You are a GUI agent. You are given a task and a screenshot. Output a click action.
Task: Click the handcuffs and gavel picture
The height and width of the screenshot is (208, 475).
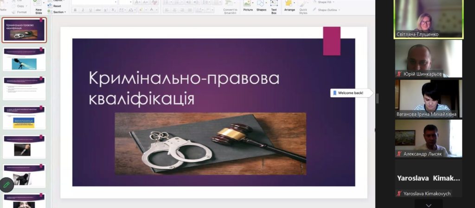click(x=211, y=144)
